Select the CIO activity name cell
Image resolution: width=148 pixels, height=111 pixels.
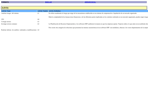coord(2,19)
